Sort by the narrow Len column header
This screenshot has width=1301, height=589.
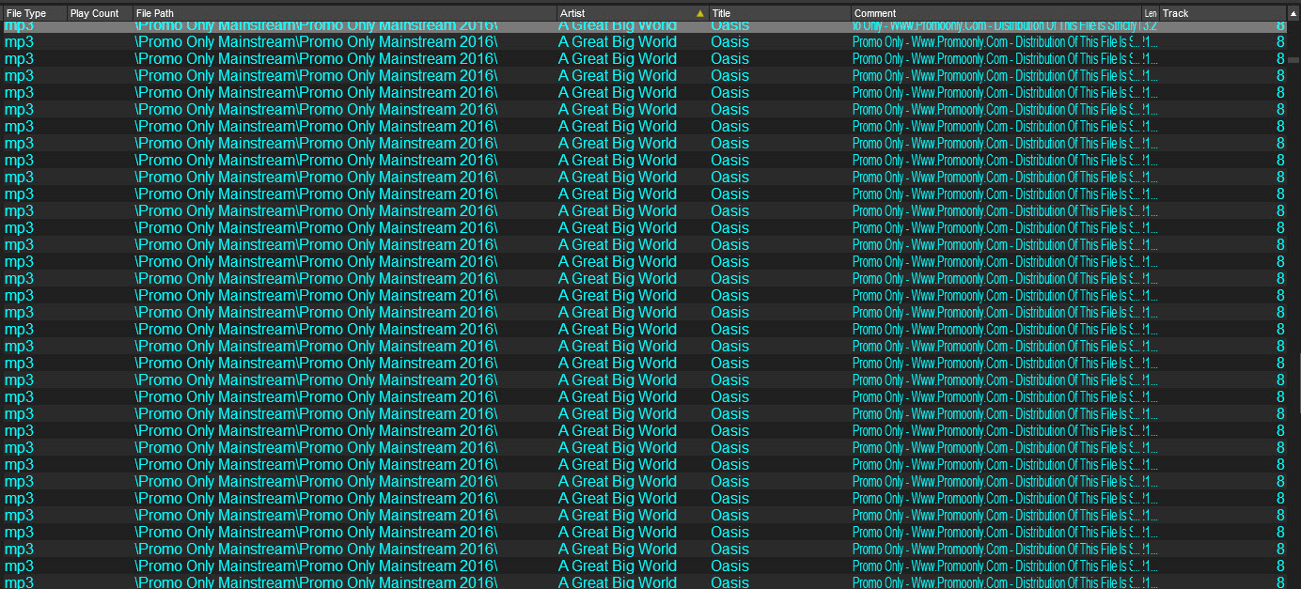[1151, 13]
